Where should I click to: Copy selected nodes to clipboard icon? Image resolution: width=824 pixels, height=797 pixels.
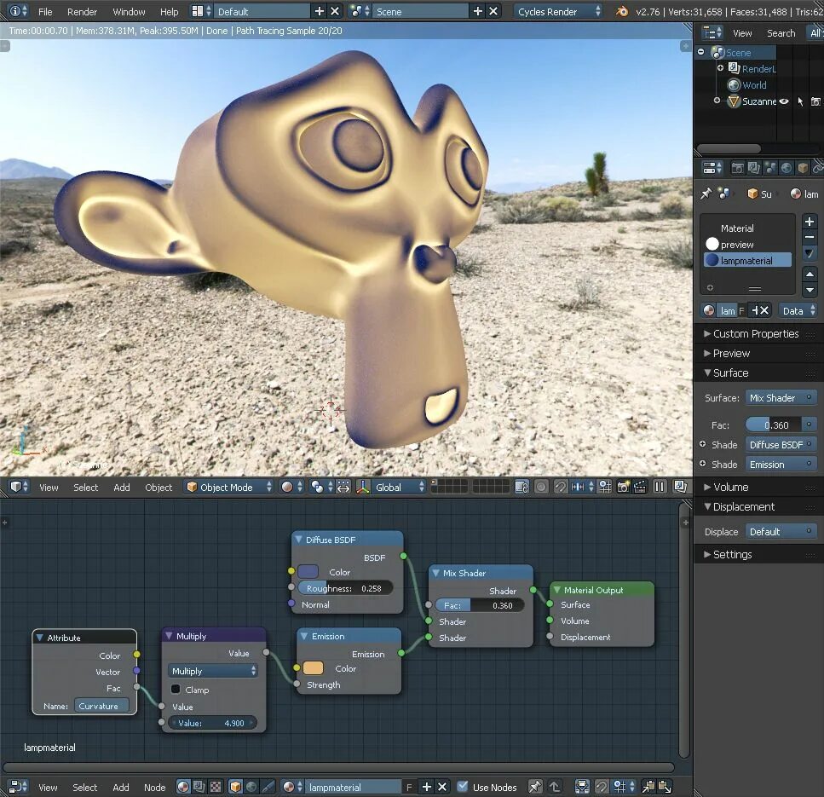click(x=649, y=787)
